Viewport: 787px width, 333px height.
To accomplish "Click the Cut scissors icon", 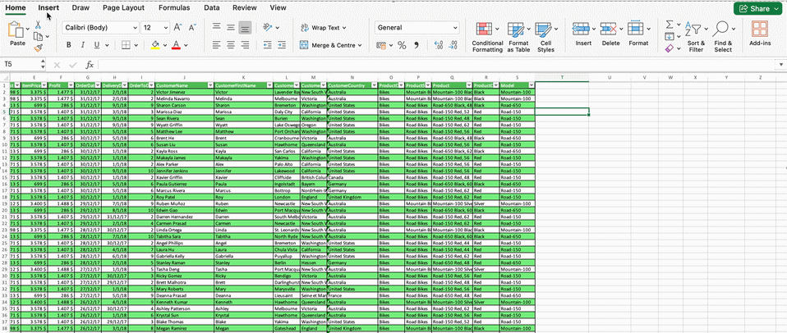I will pyautogui.click(x=38, y=25).
